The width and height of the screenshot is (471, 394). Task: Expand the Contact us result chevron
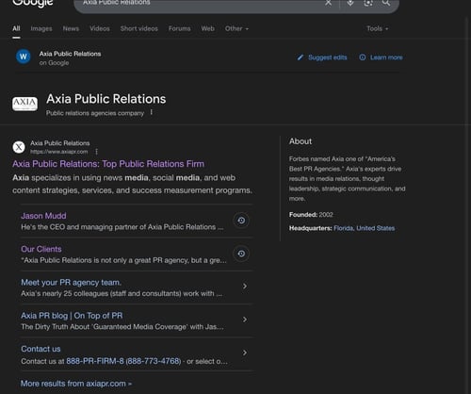[245, 353]
